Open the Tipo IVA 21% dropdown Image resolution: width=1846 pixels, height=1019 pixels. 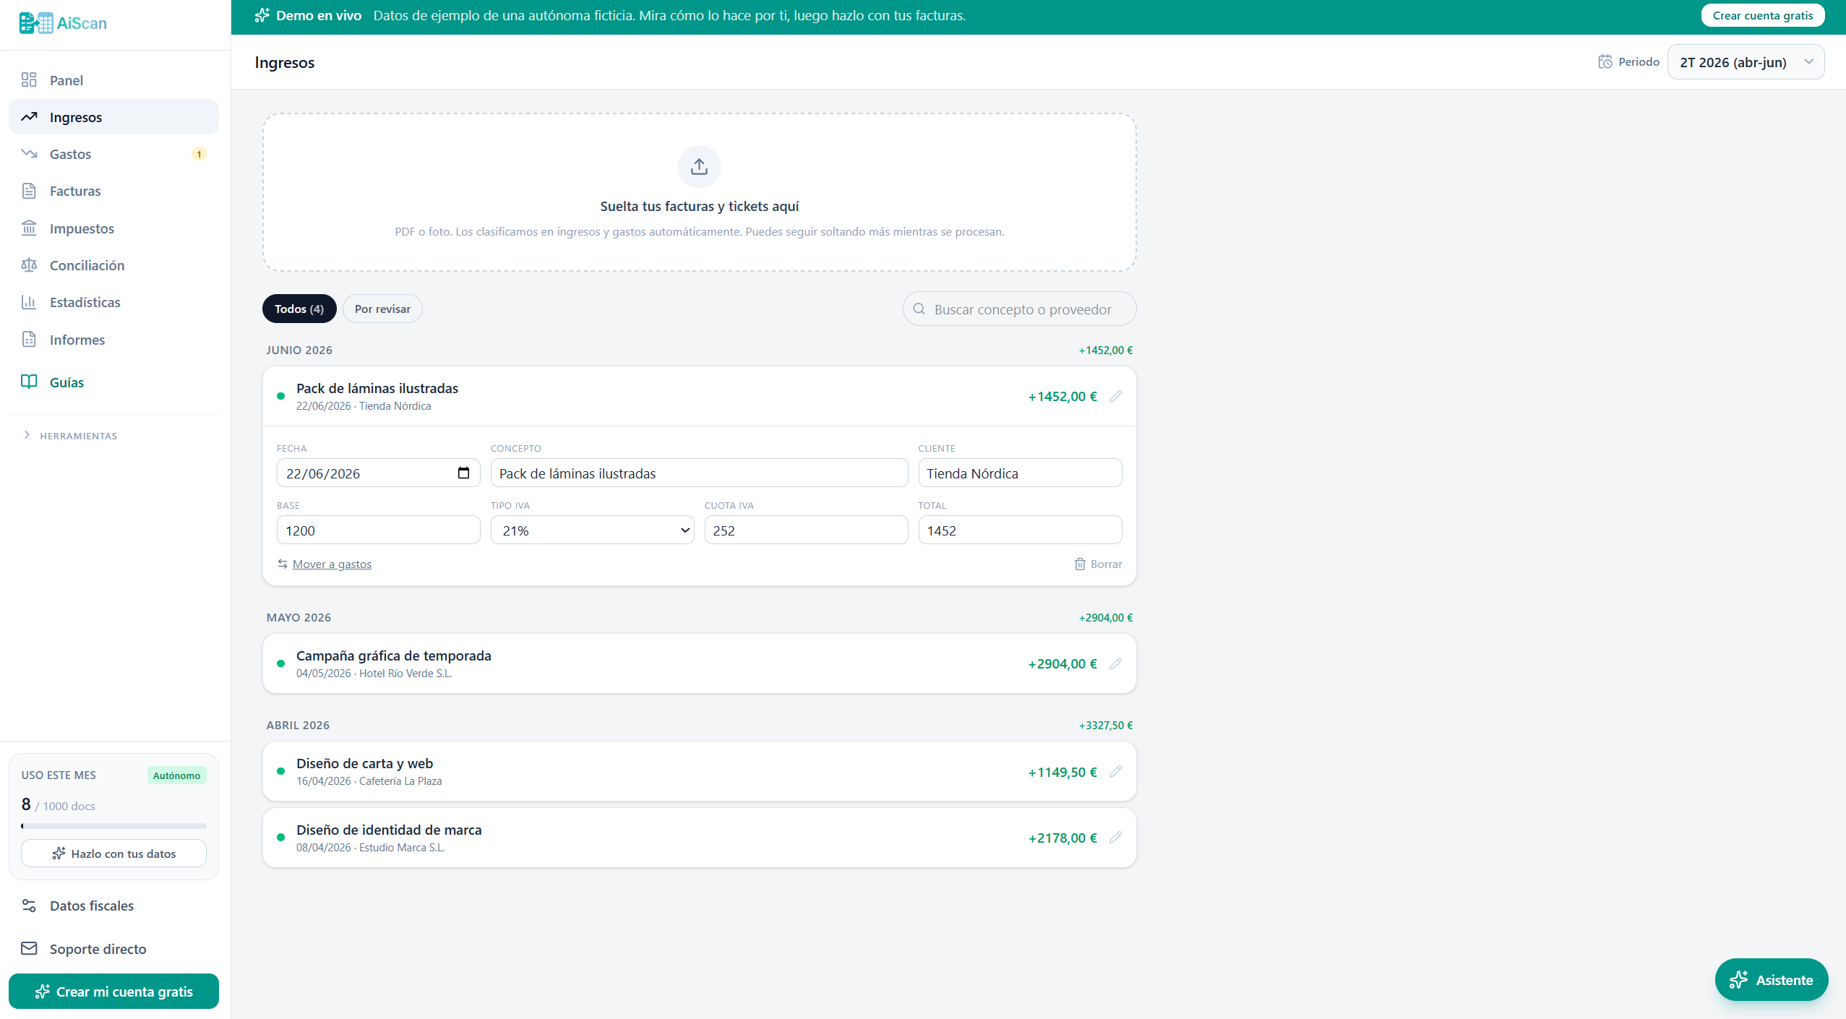coord(592,530)
